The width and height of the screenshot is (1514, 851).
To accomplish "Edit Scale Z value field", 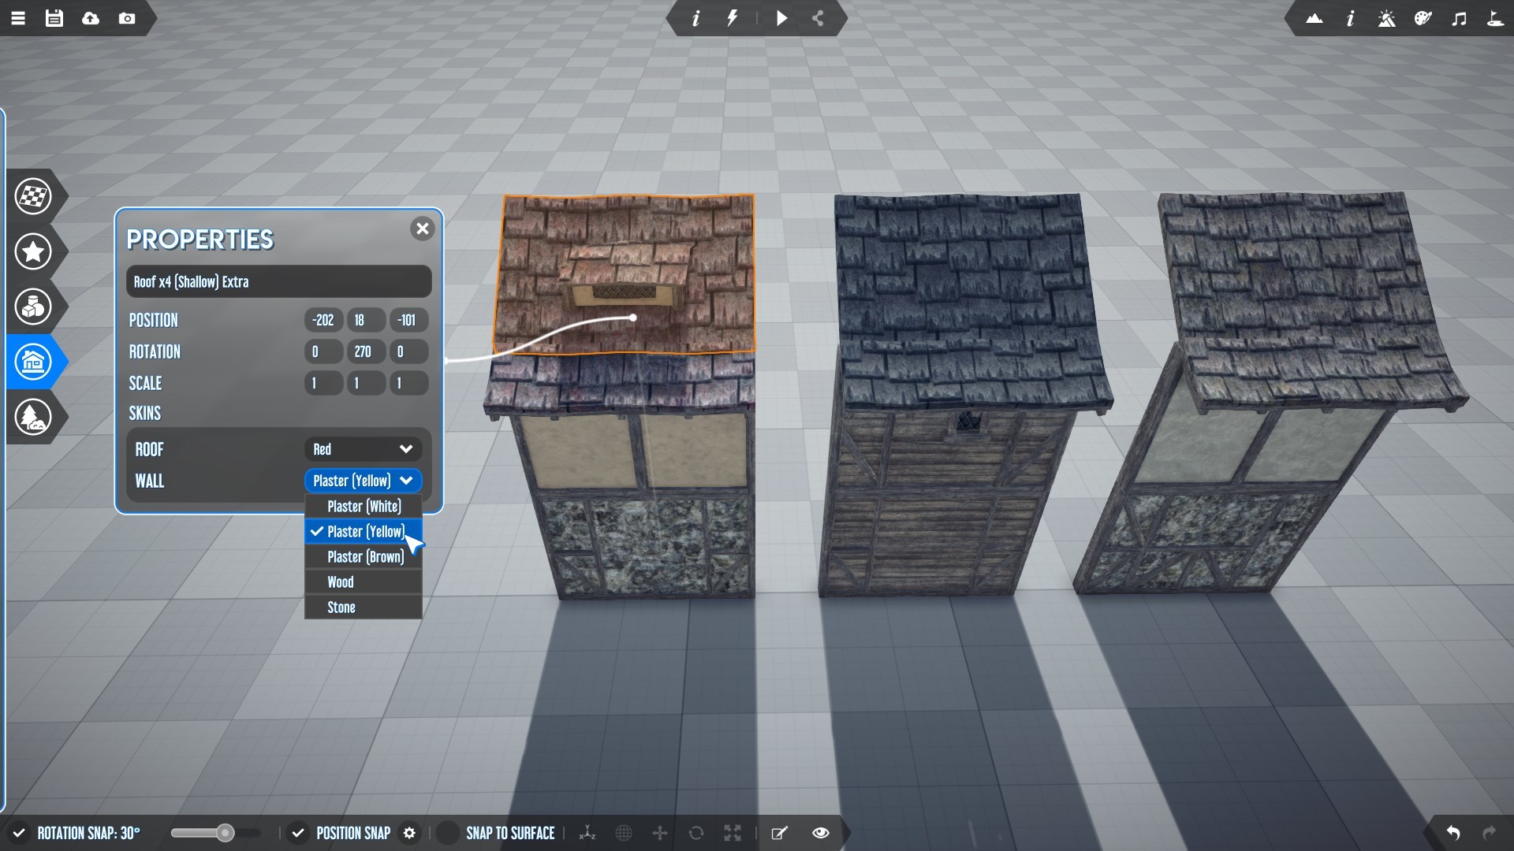I will tap(408, 383).
